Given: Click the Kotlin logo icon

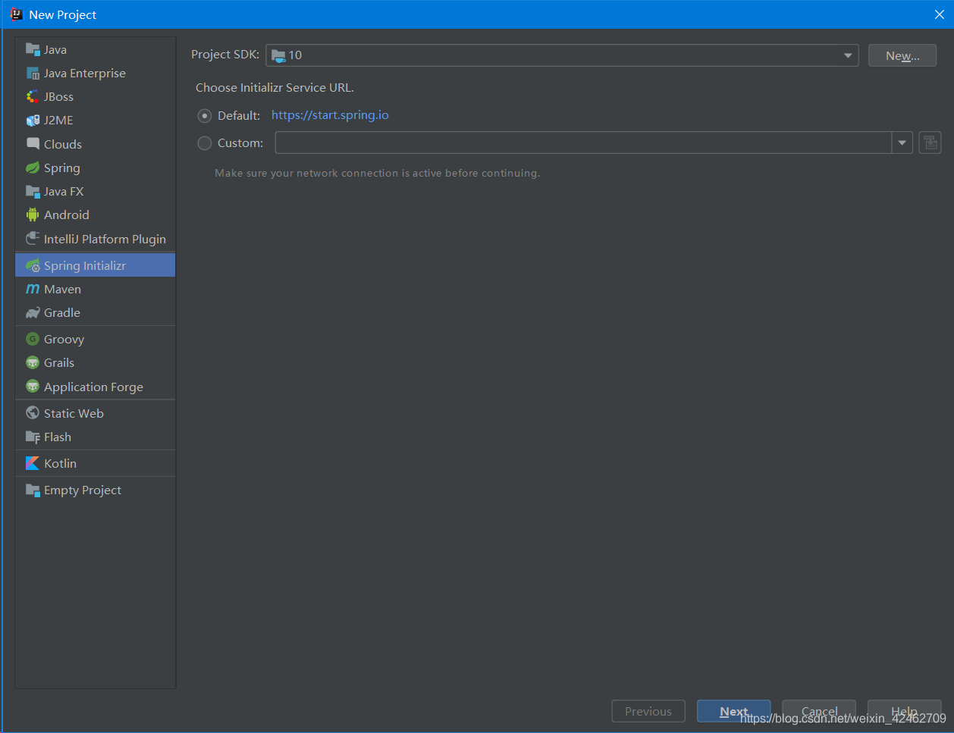Looking at the screenshot, I should (x=33, y=463).
